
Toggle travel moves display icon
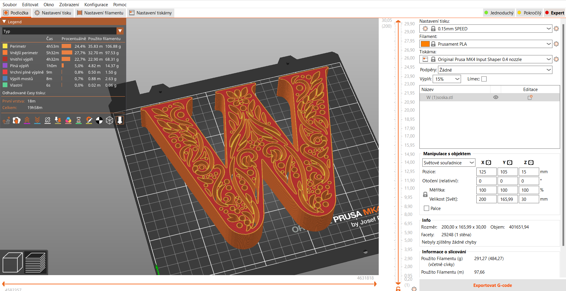point(6,120)
